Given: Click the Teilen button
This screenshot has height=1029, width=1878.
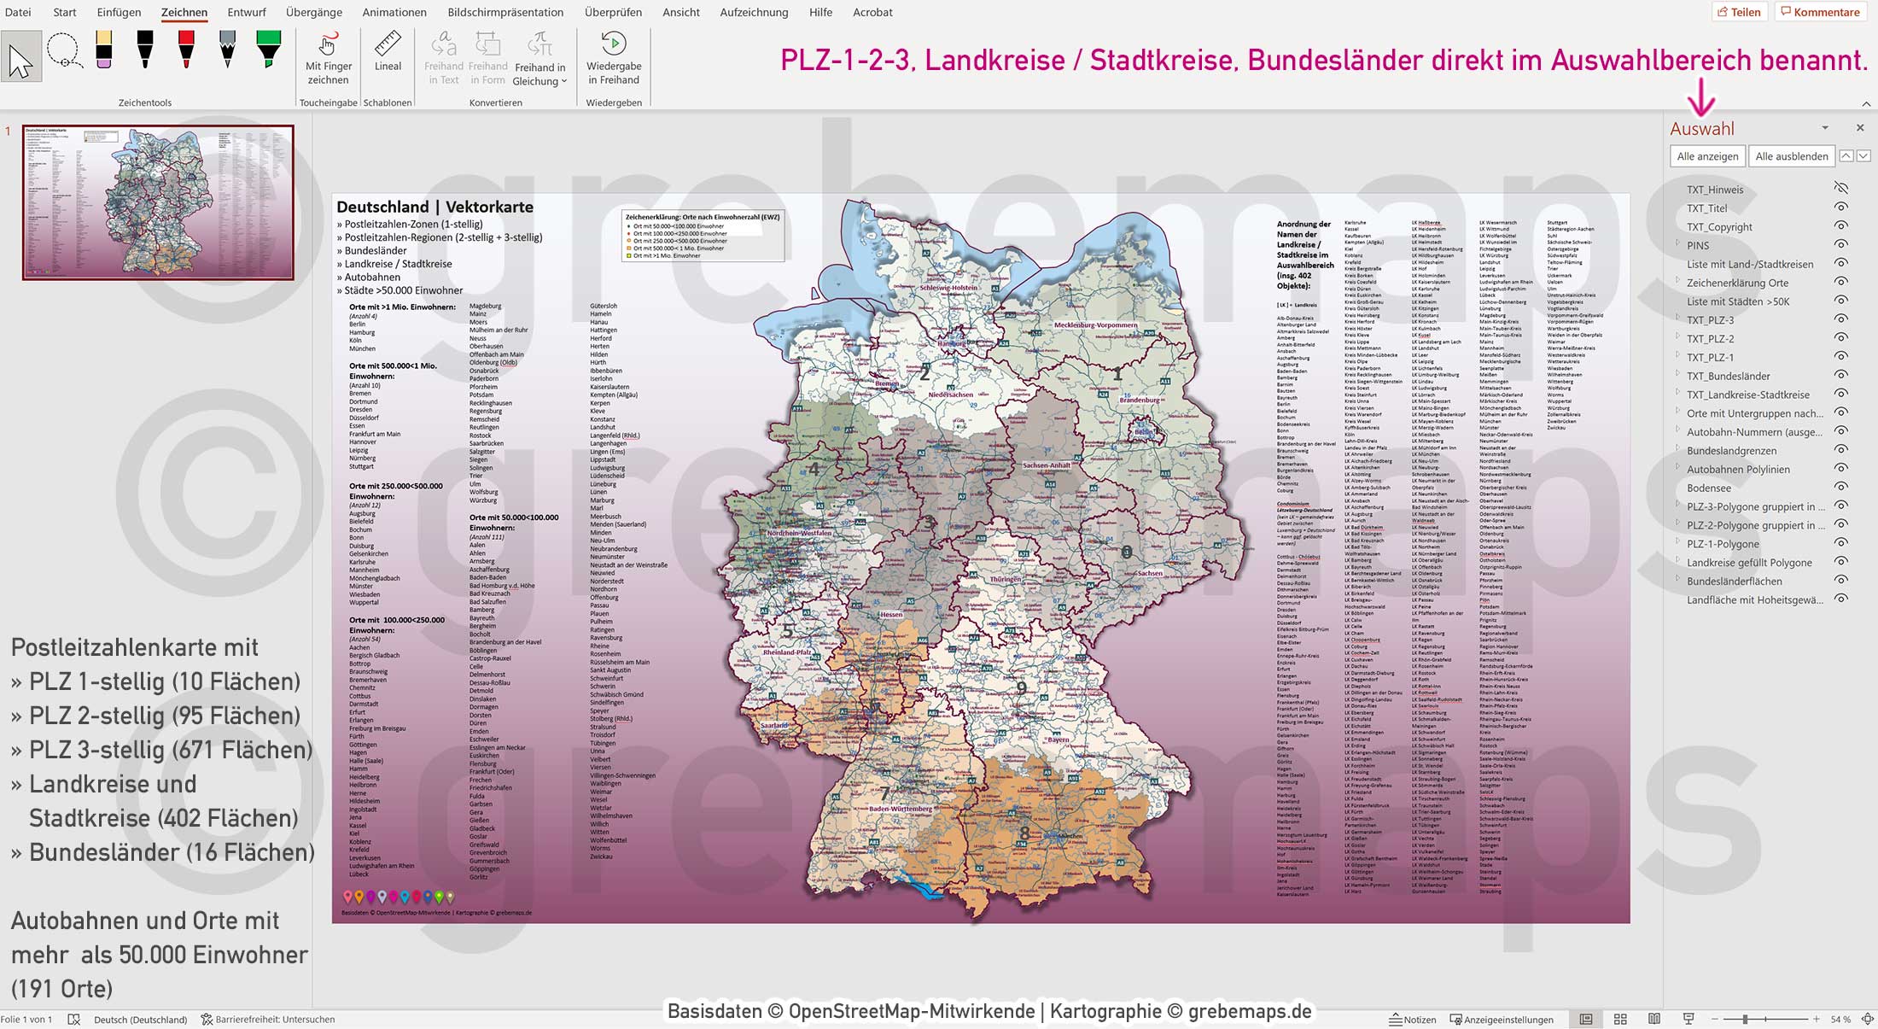Looking at the screenshot, I should [1741, 11].
